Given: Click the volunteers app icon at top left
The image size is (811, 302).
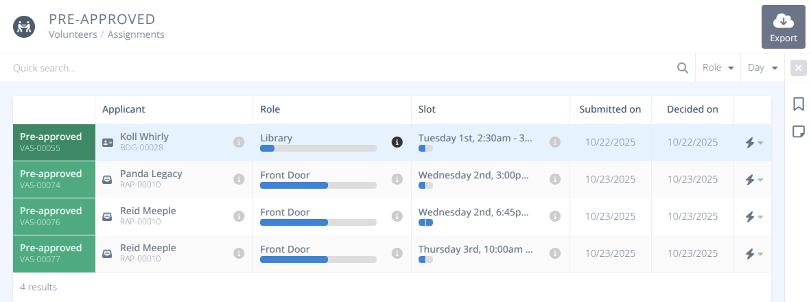Looking at the screenshot, I should [25, 27].
